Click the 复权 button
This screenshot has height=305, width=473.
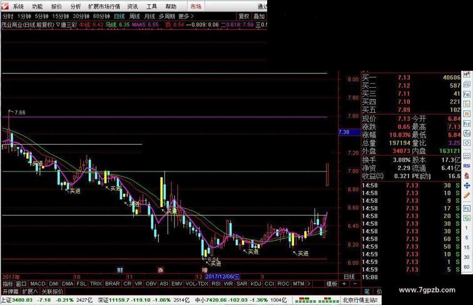(244, 16)
